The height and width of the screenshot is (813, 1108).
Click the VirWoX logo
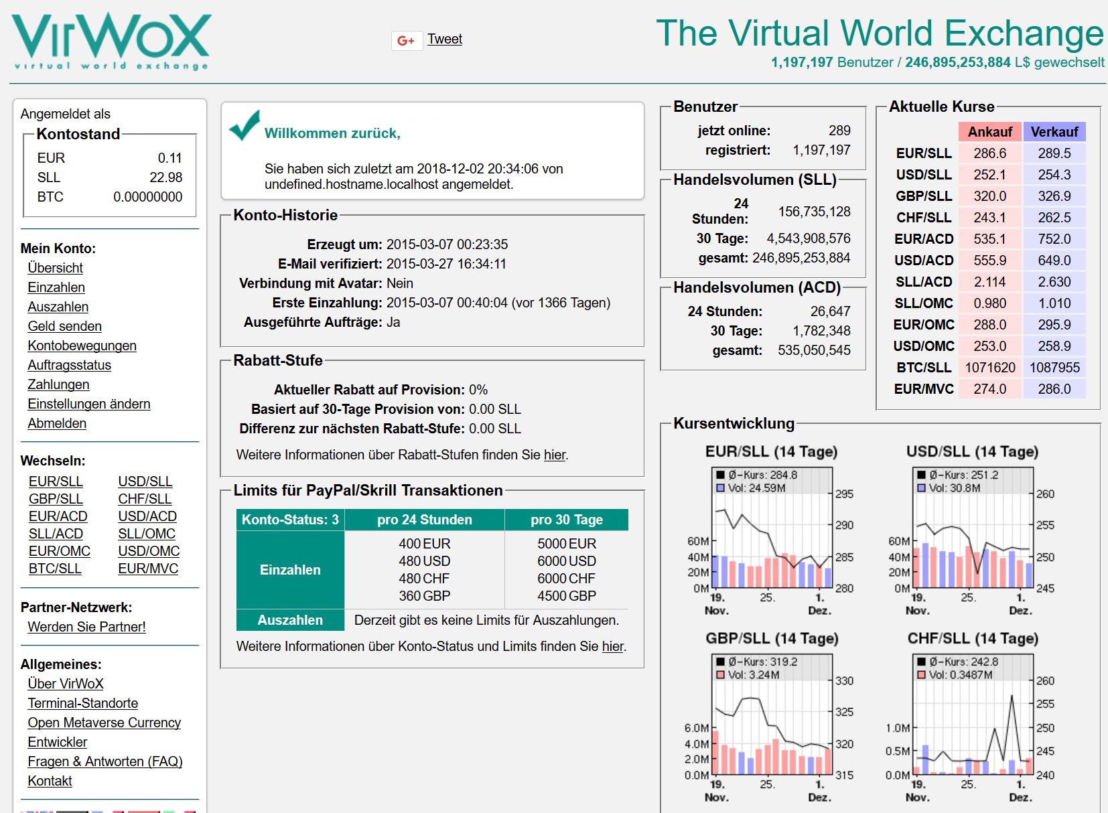point(111,41)
